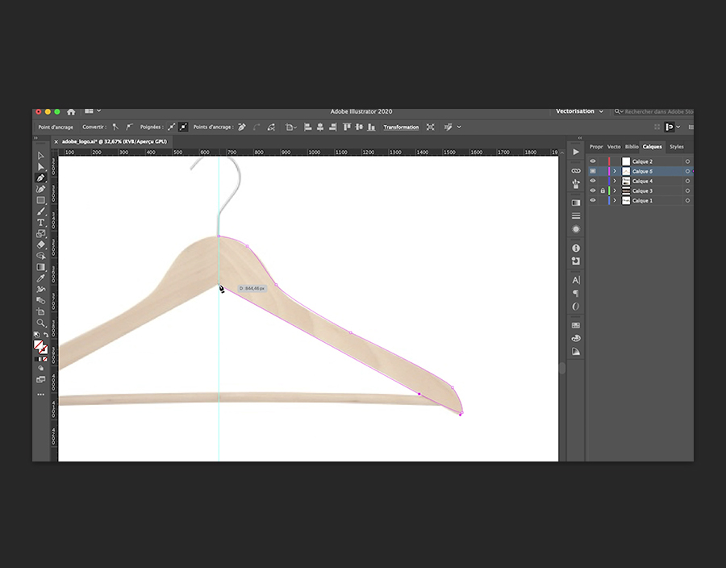This screenshot has width=726, height=568.
Task: Select the Eyedropper tool
Action: (x=41, y=278)
